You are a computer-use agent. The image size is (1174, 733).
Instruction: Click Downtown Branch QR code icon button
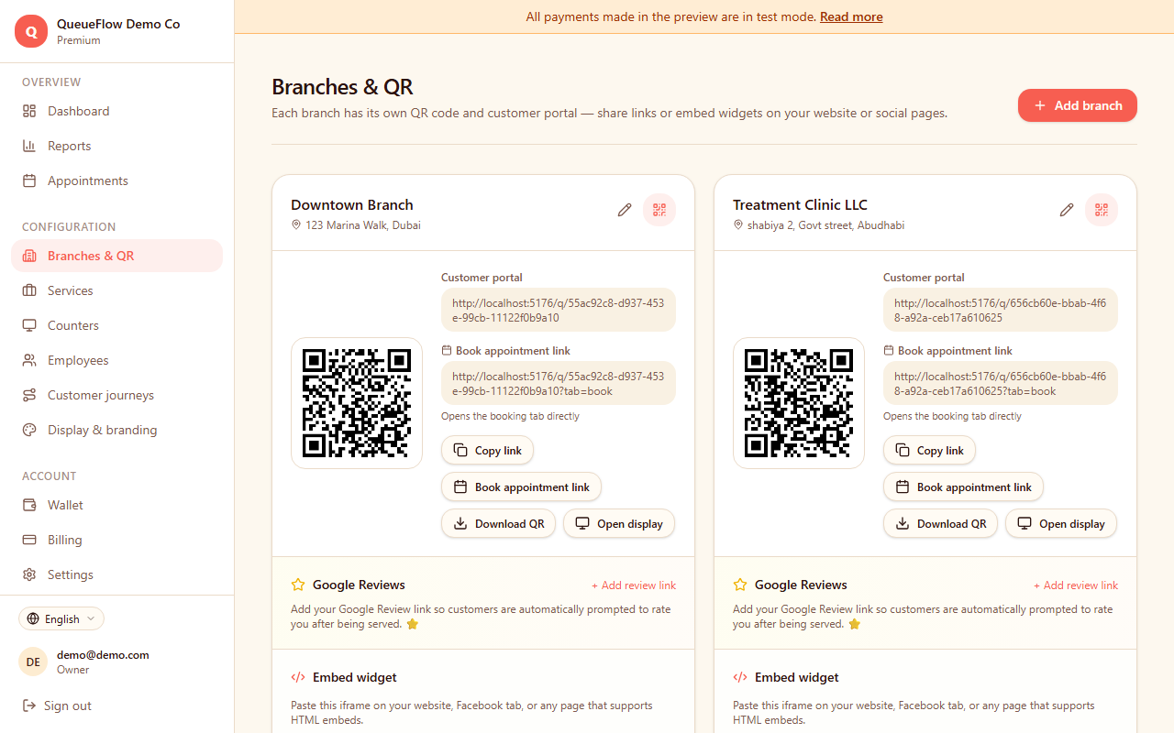659,210
